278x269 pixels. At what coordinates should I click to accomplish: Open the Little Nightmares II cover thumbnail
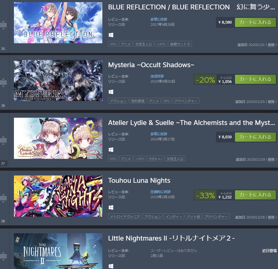58,251
